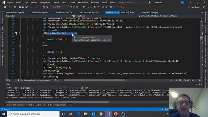Click the user account avatar

coord(183,2)
